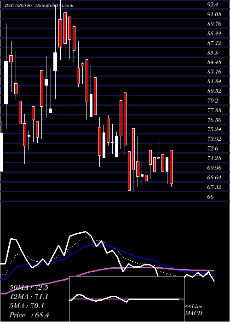The height and width of the screenshot is (322, 230).
Task: Click the 12MA : 71.1 legend entry
Action: tap(29, 297)
